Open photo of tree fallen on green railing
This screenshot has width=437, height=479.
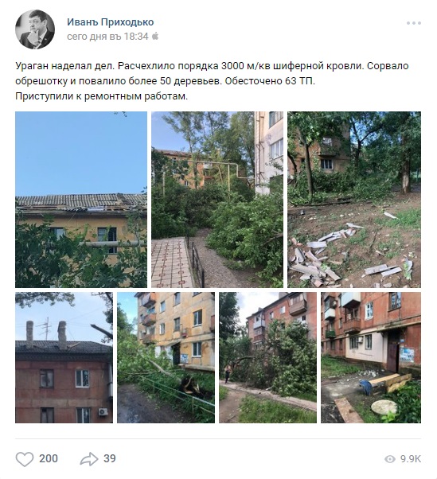click(166, 357)
